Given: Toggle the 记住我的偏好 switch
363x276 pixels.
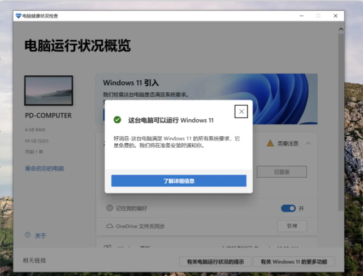Looking at the screenshot, I should (x=288, y=208).
